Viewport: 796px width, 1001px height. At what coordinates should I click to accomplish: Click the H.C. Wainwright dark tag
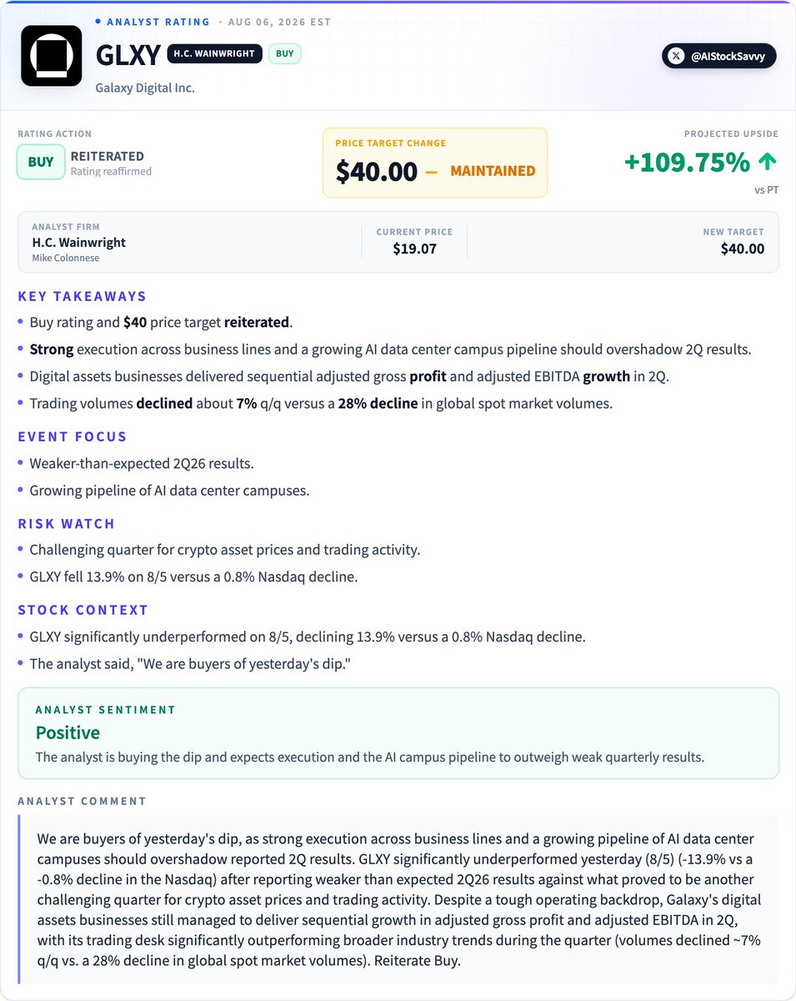pyautogui.click(x=215, y=53)
